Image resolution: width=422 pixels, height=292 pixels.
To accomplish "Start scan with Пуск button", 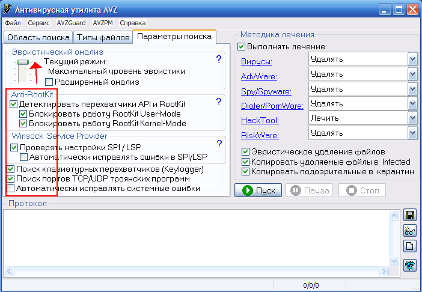I will pos(258,190).
